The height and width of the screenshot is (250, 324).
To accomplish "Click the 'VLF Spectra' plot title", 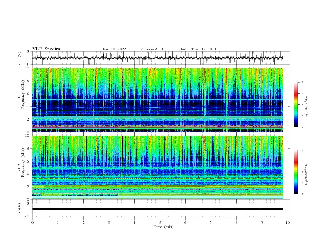I will (x=46, y=49).
